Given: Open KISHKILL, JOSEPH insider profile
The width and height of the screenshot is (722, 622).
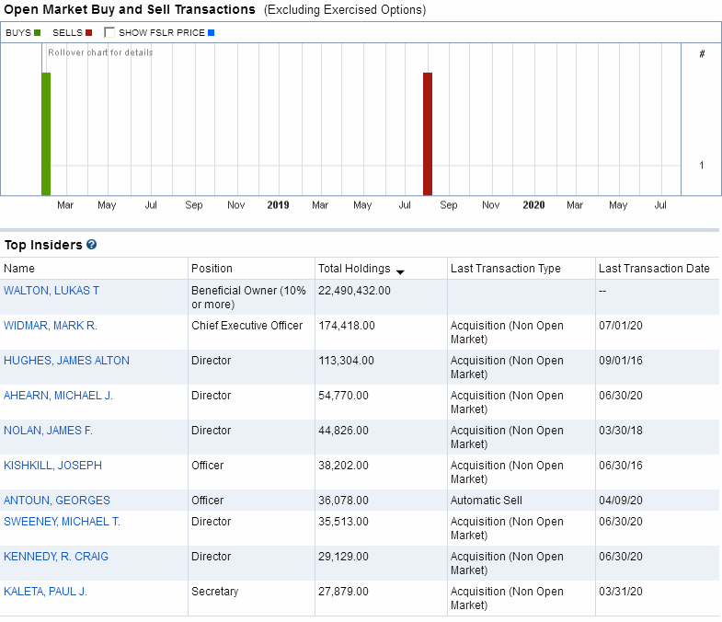Looking at the screenshot, I should (x=53, y=466).
